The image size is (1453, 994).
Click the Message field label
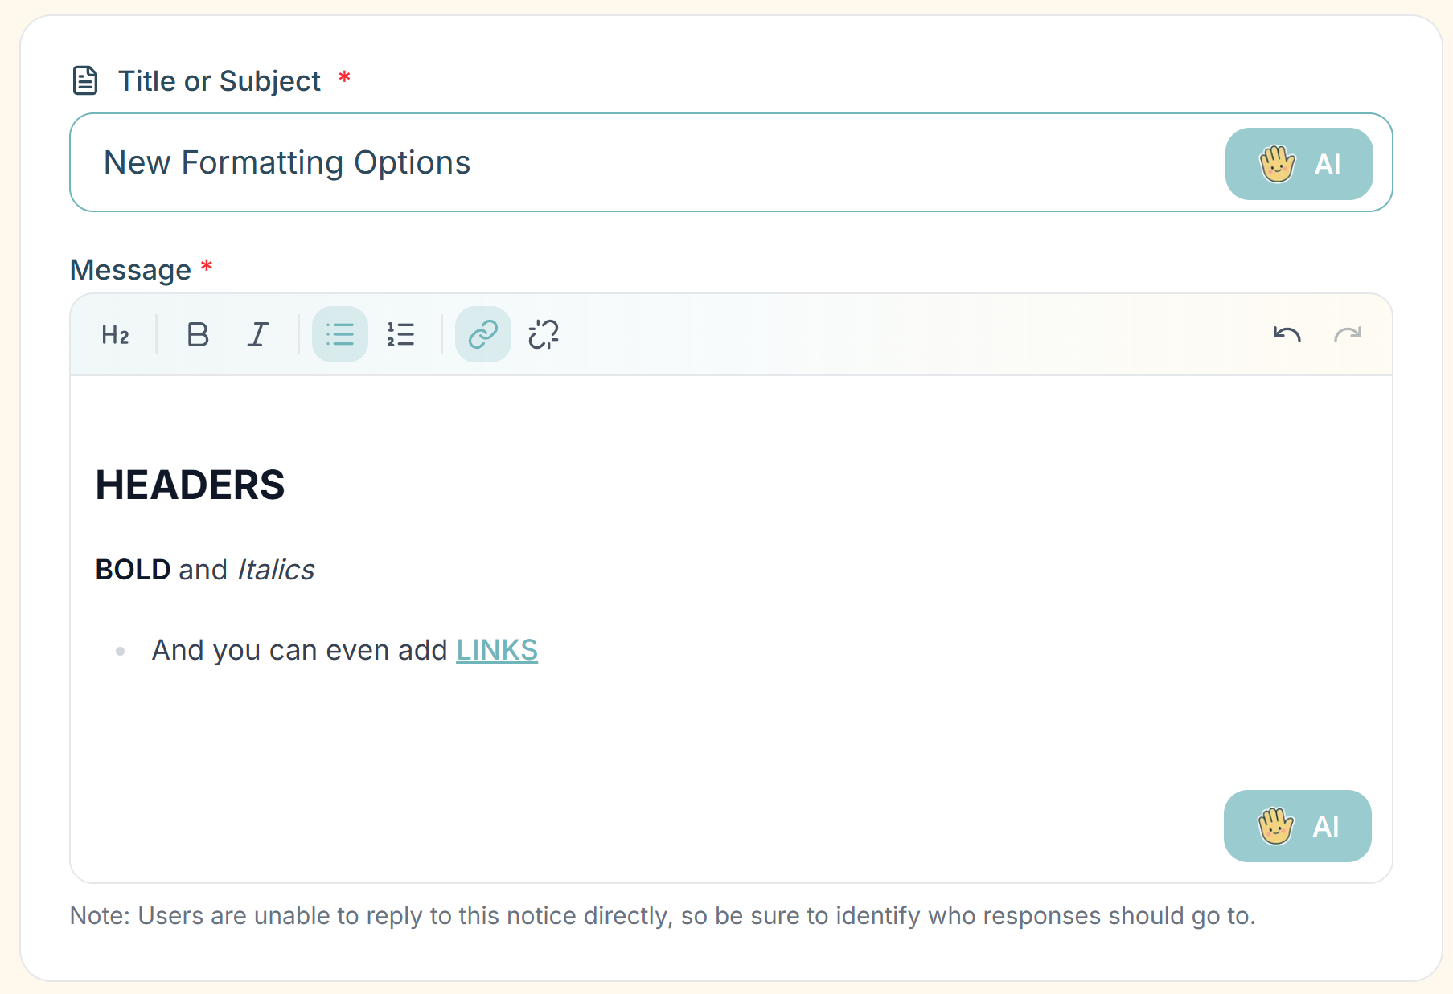[130, 270]
